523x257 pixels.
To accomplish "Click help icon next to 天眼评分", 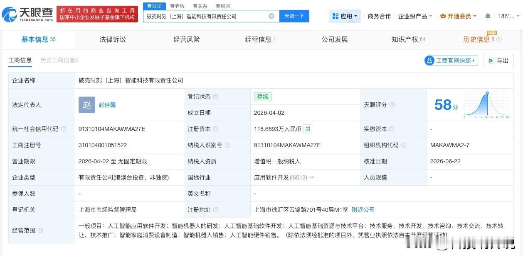I will (x=392, y=105).
